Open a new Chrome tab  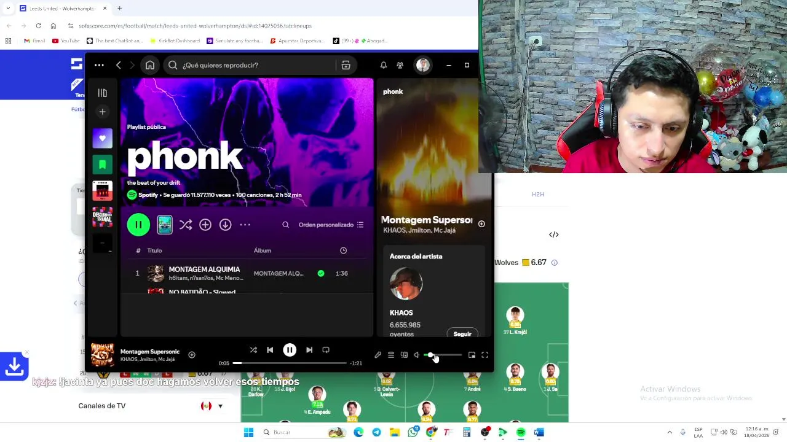tap(119, 8)
